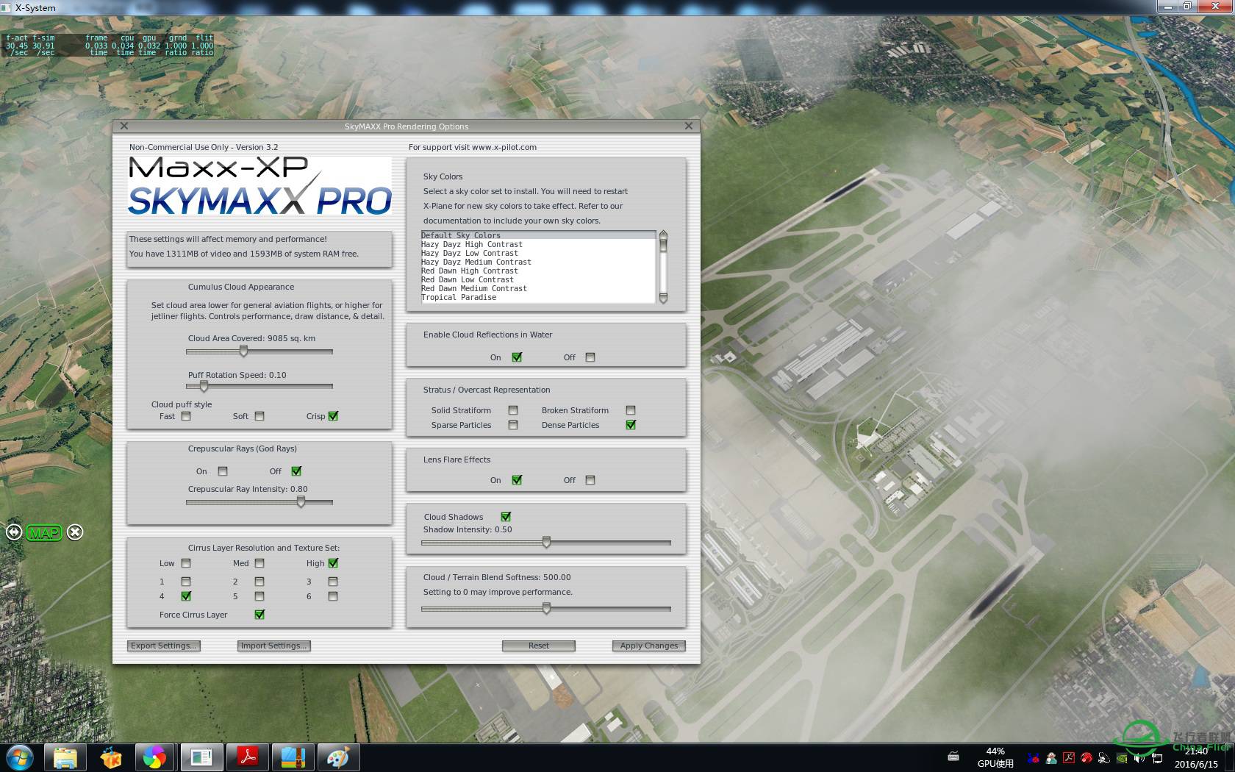Image resolution: width=1235 pixels, height=772 pixels.
Task: Click Puff Rotation Speed slider handle
Action: [x=204, y=386]
